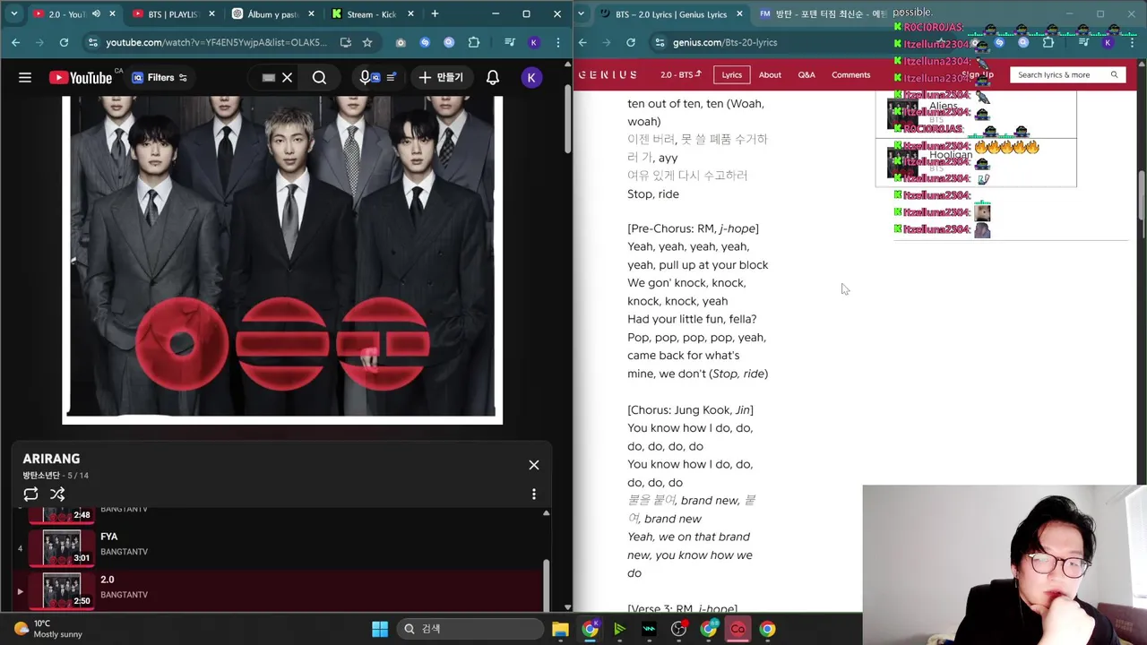The image size is (1147, 645).
Task: Open YouTube hamburger guide menu
Action: coord(25,78)
